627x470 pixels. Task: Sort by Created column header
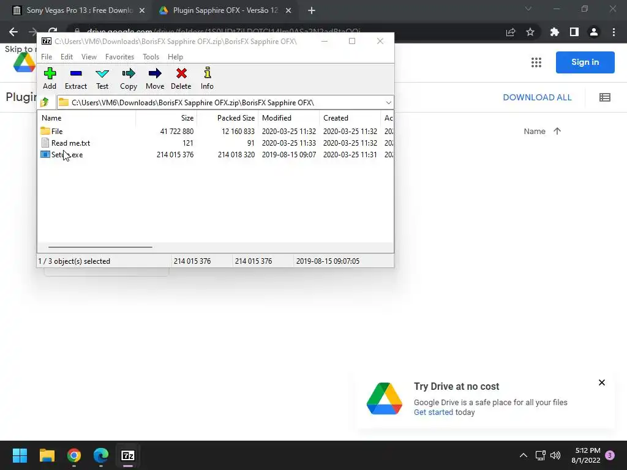[x=350, y=118]
